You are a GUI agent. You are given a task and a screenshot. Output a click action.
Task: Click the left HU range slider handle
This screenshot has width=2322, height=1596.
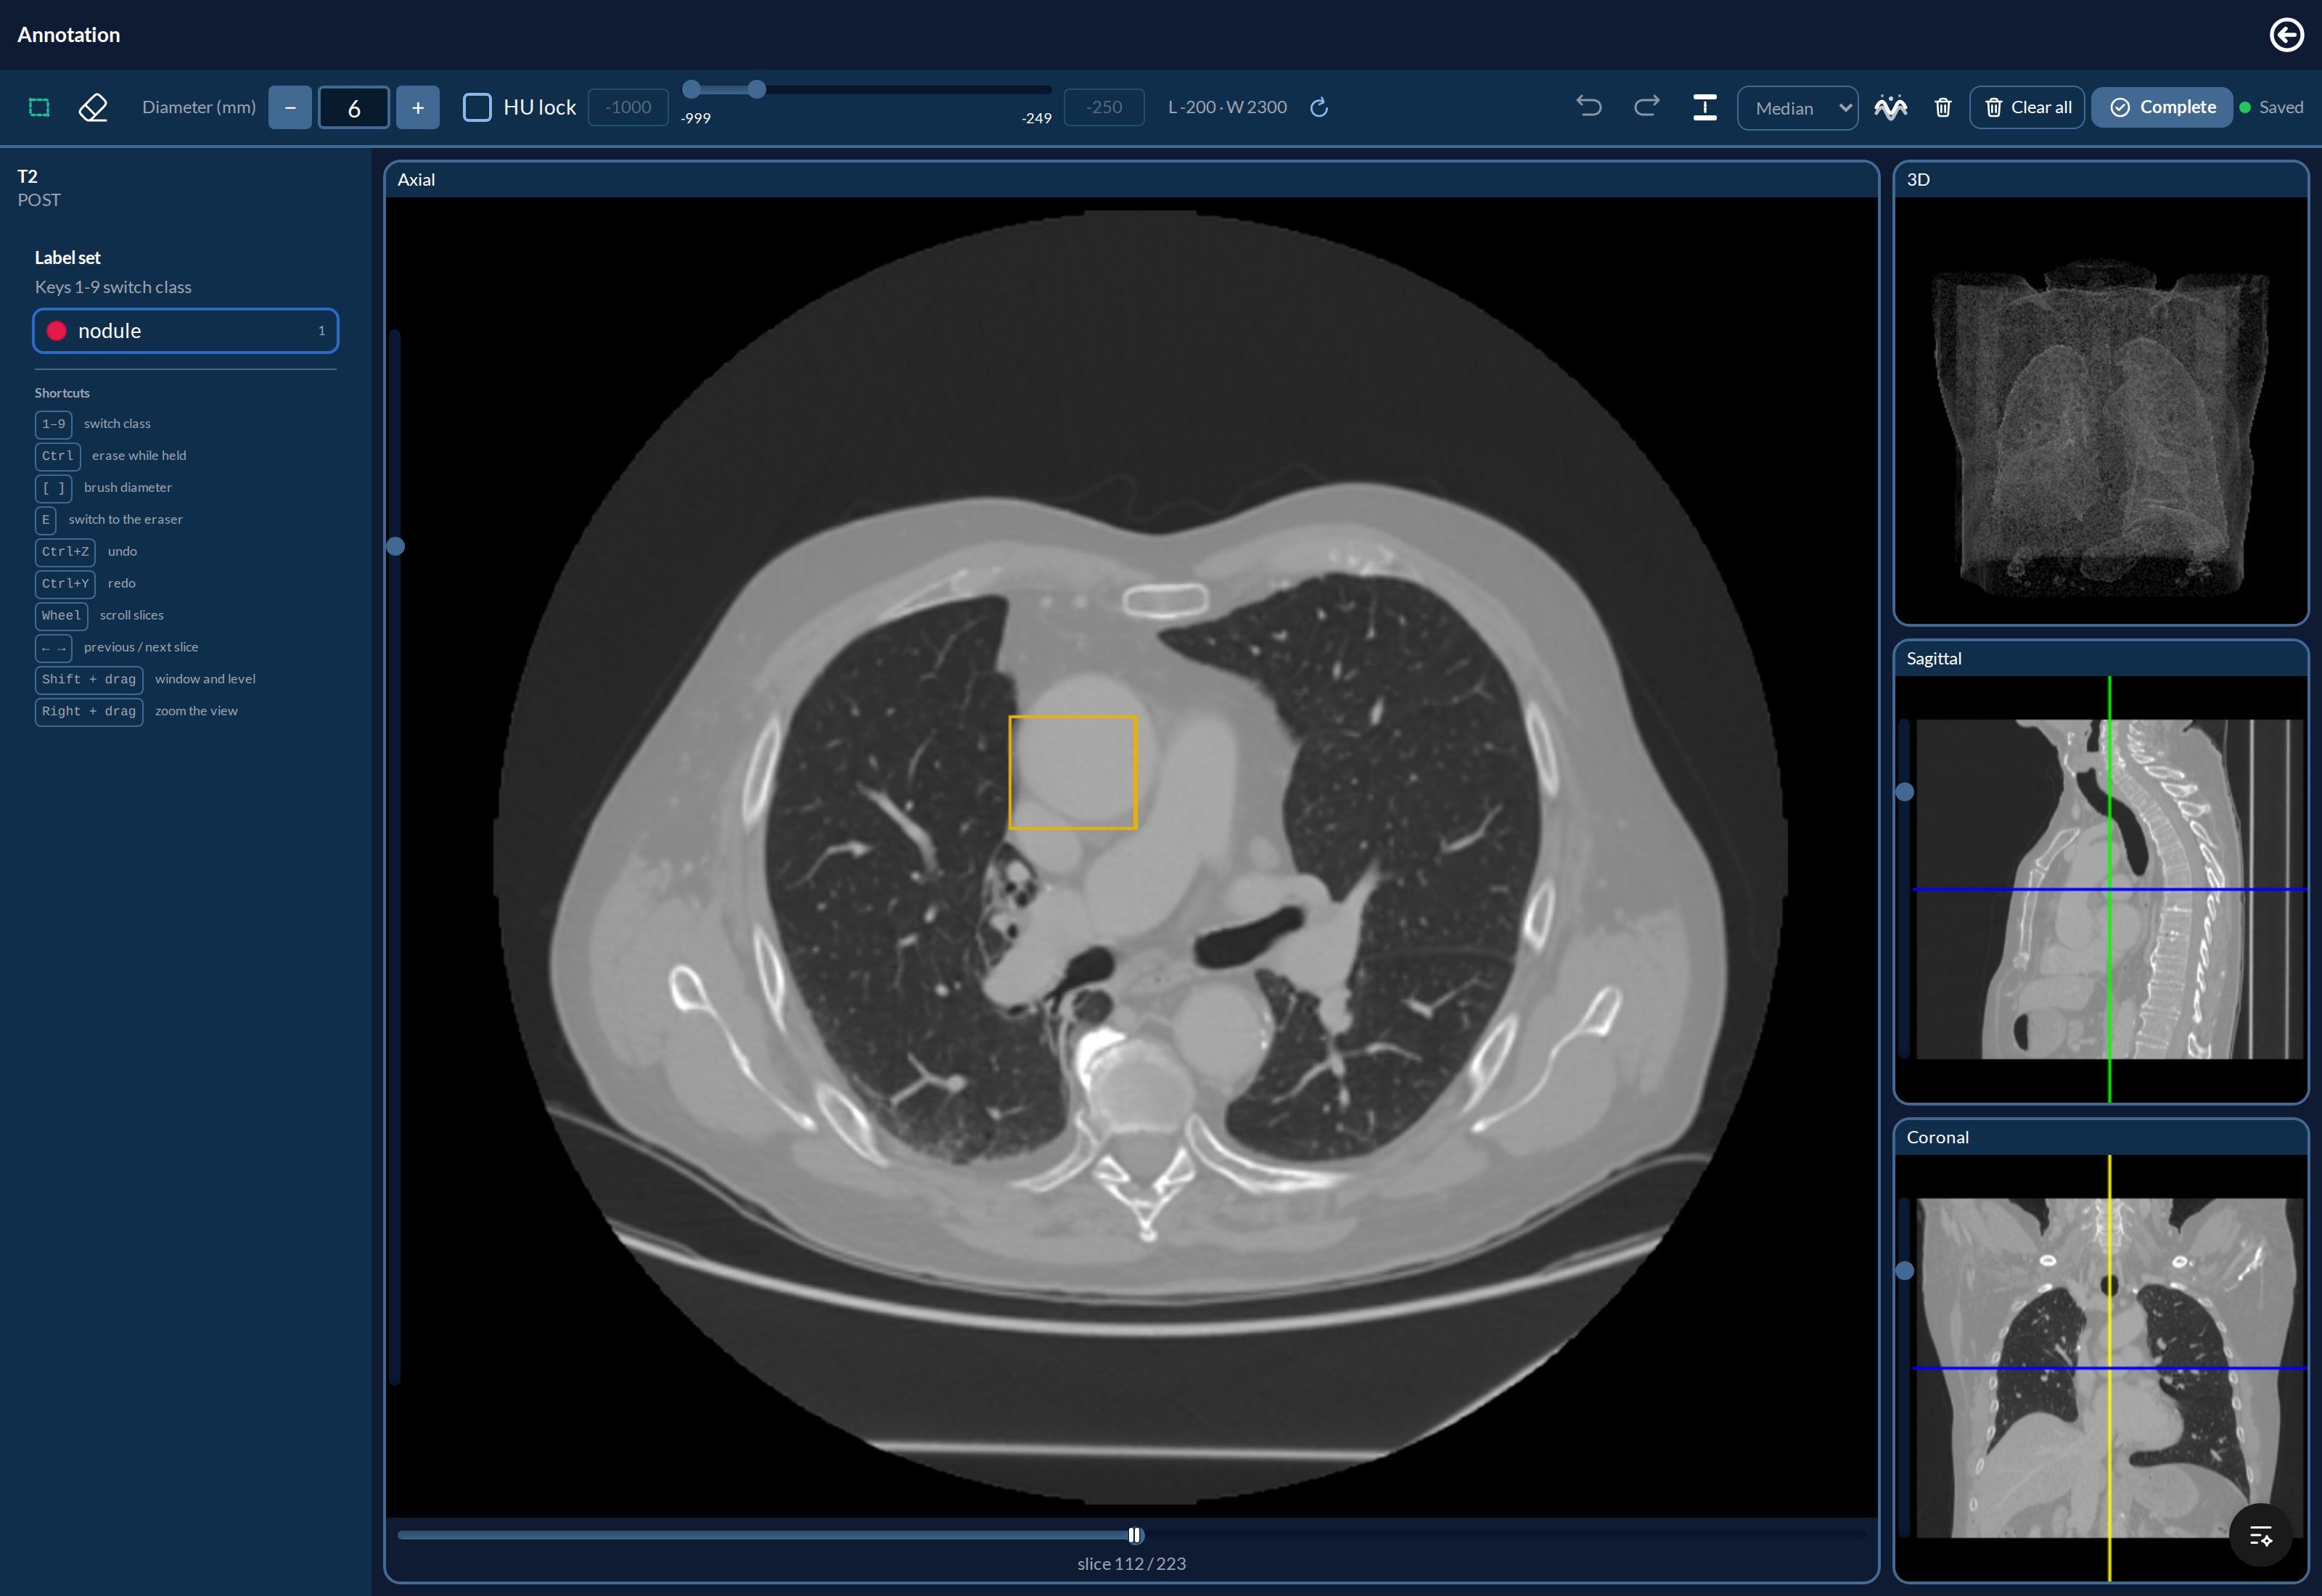pos(691,89)
